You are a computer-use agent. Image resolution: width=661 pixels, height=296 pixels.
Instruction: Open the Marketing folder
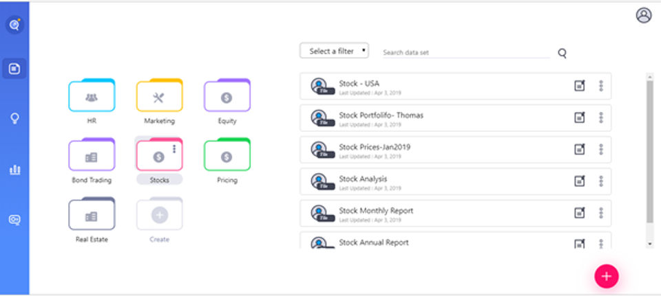click(159, 97)
